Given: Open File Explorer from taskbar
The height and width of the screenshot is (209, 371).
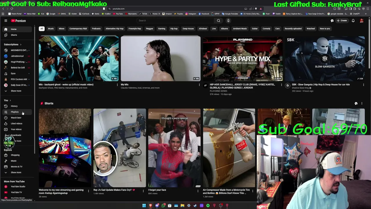Looking at the screenshot, I should [x=182, y=206].
